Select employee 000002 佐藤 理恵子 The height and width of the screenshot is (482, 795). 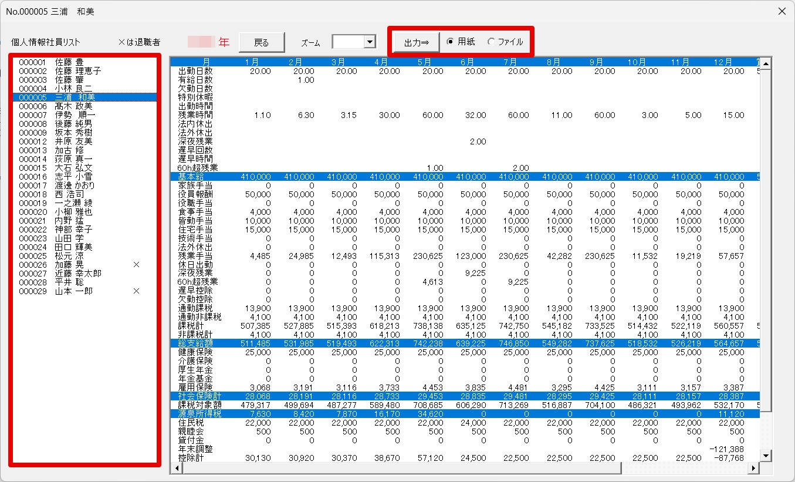tap(59, 71)
